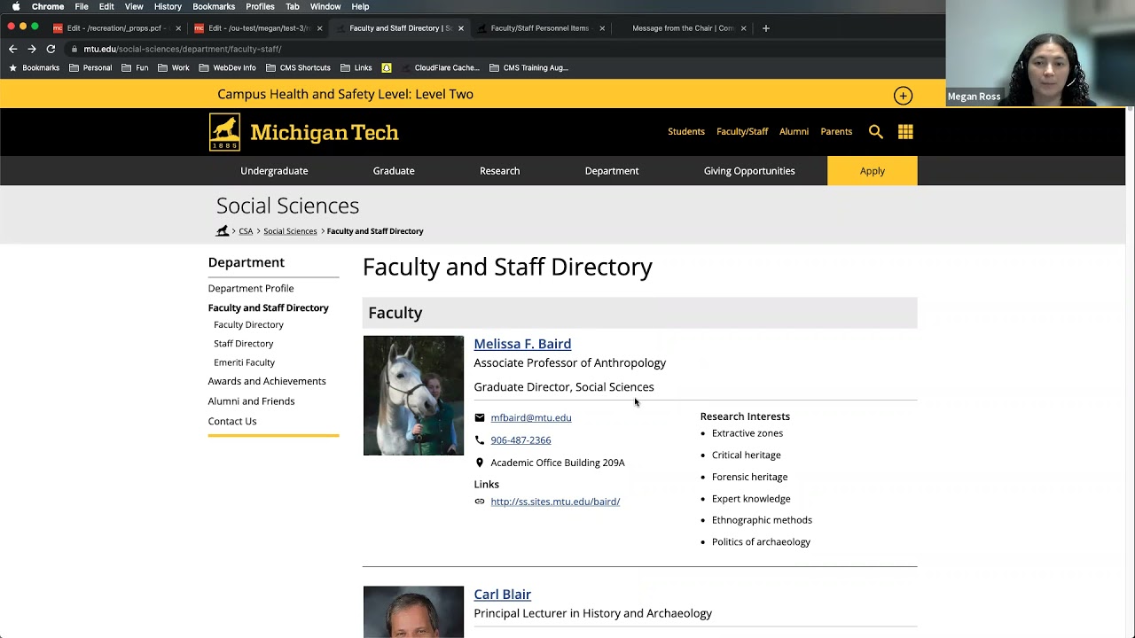
Task: Click Melissa Baird's photo with the white horse
Action: tap(413, 395)
